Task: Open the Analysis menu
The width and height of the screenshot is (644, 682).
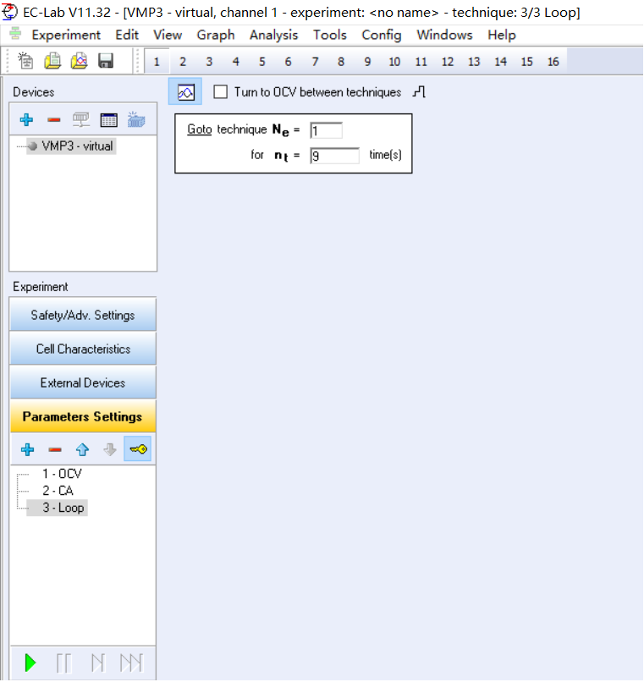Action: pyautogui.click(x=273, y=35)
